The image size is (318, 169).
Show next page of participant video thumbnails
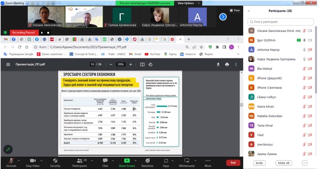click(x=223, y=17)
